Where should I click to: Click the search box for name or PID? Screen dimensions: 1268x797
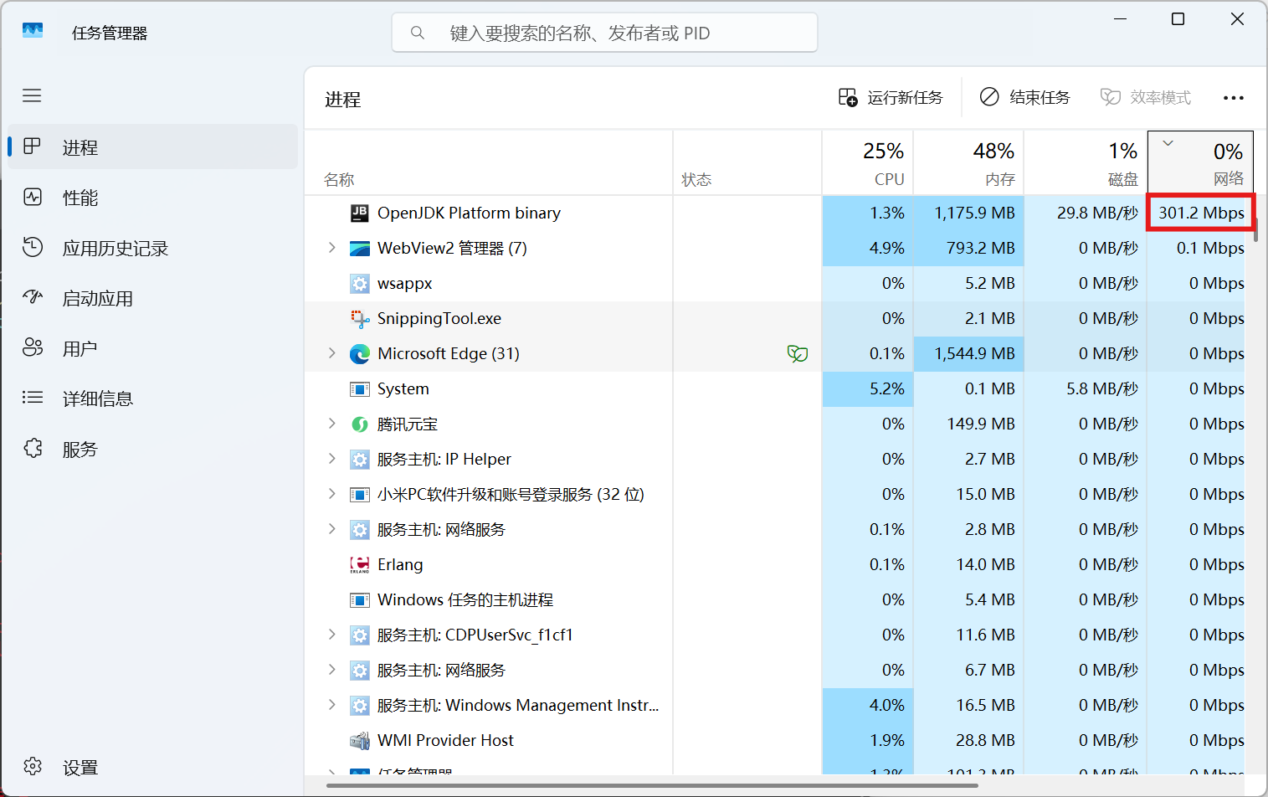604,33
